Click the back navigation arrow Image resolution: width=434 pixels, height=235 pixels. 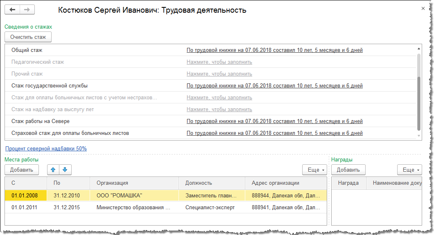tap(12, 10)
